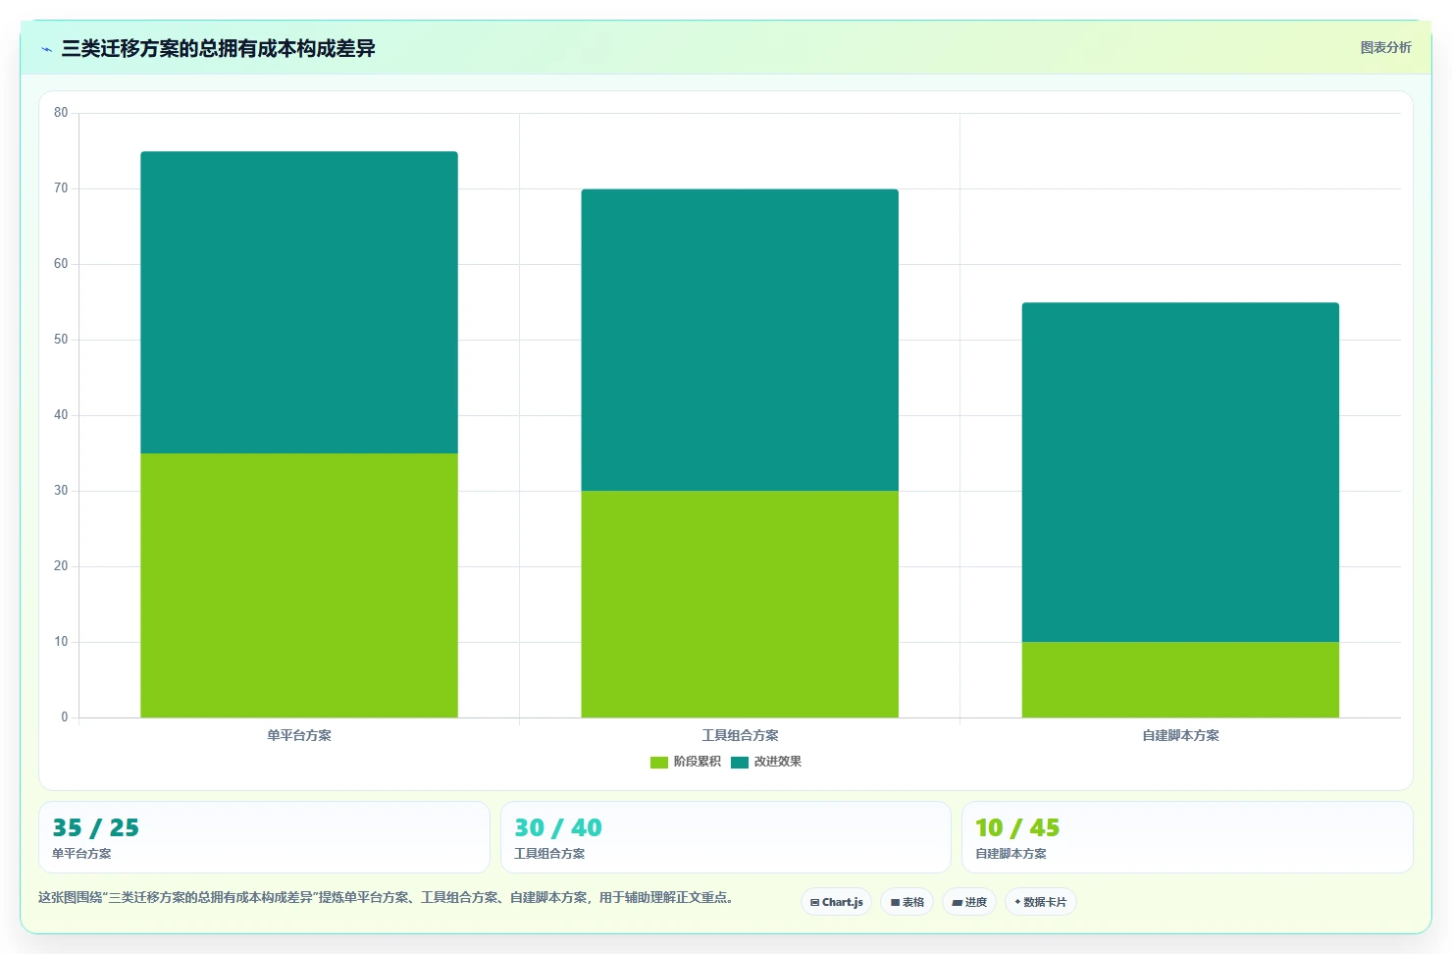Toggle the 改进效果 legend item

pos(766,762)
